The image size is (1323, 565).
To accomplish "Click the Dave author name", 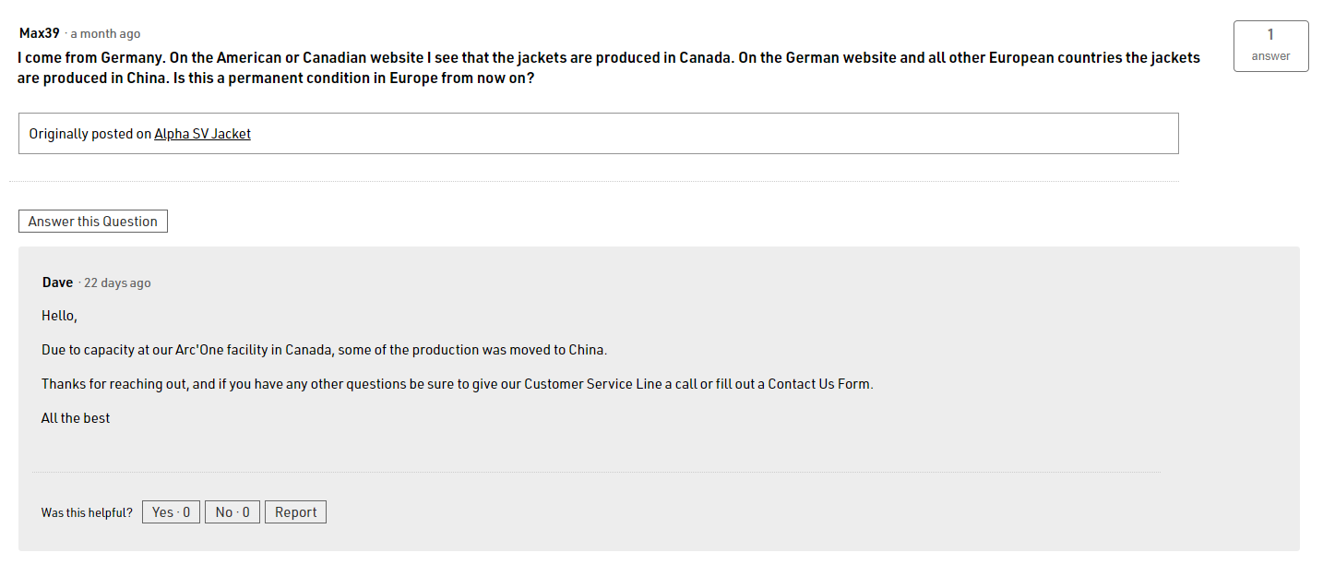I will (x=57, y=282).
